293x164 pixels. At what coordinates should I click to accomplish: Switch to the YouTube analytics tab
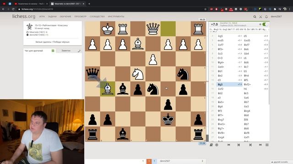(x=31, y=4)
